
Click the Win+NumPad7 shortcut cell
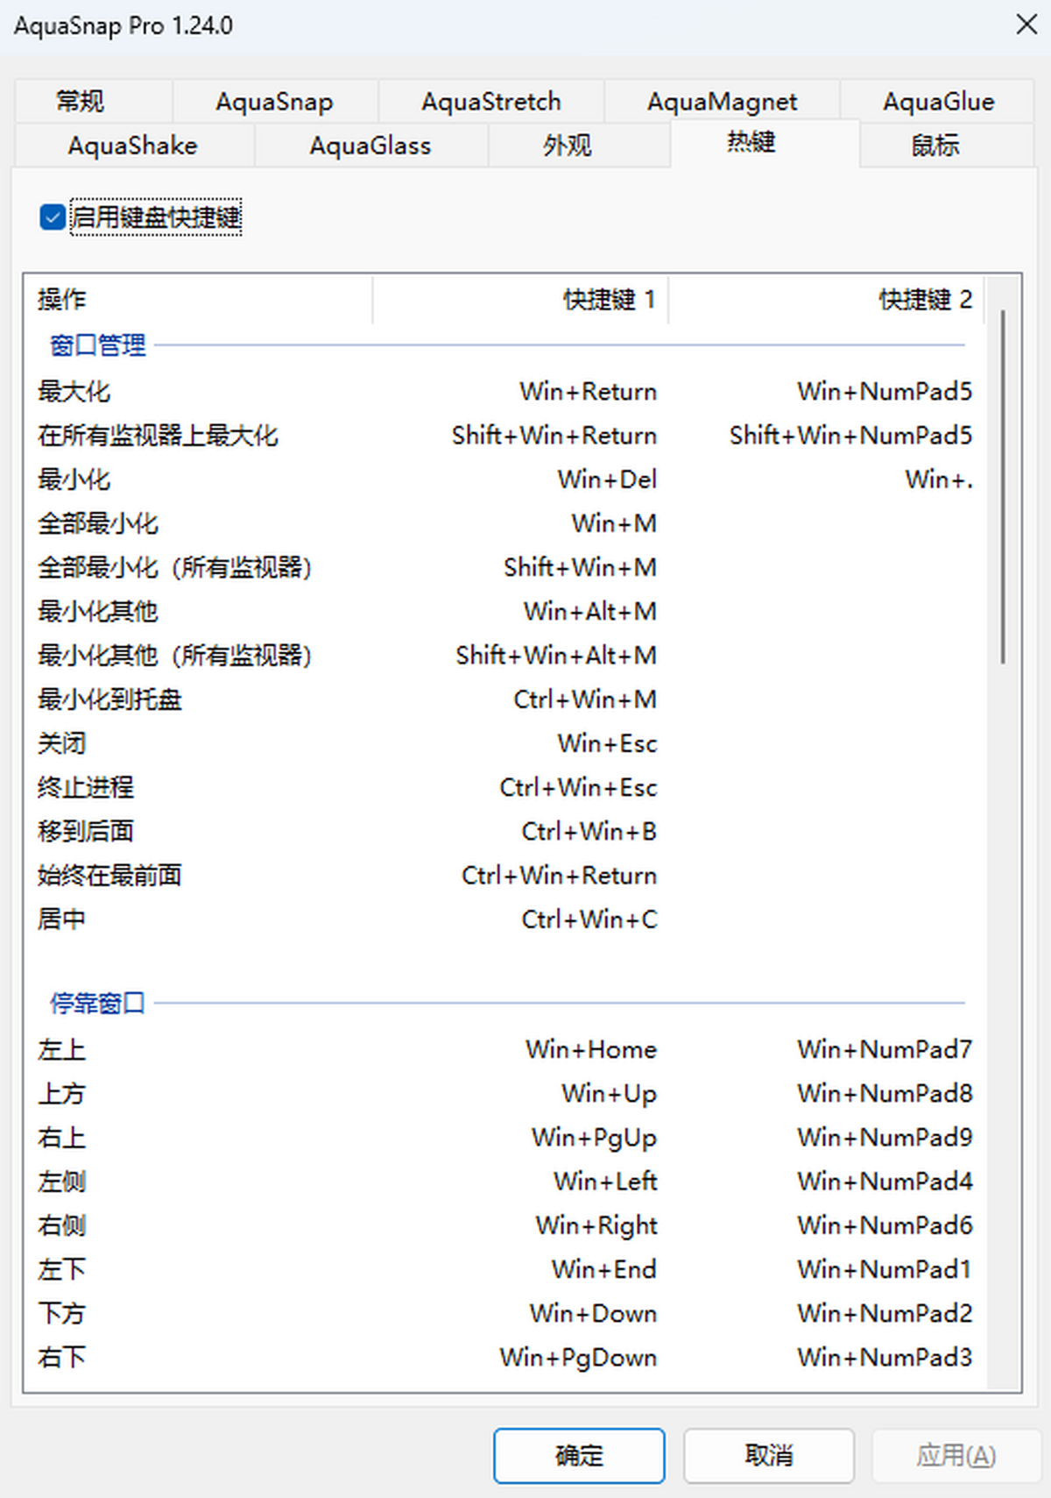885,1049
